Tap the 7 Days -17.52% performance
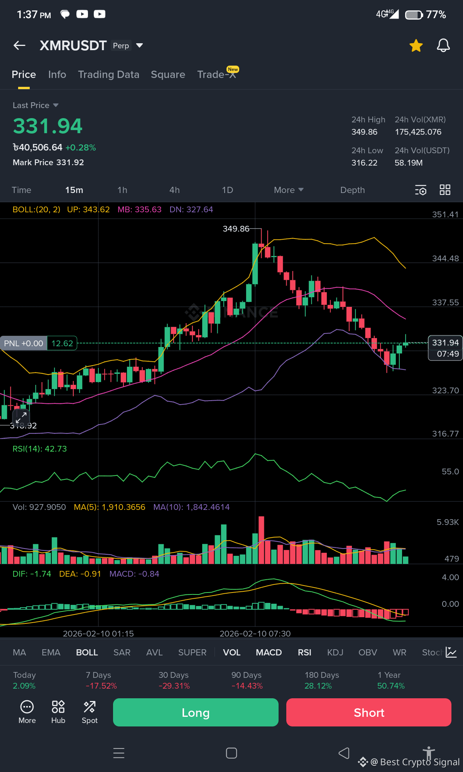 coord(101,681)
